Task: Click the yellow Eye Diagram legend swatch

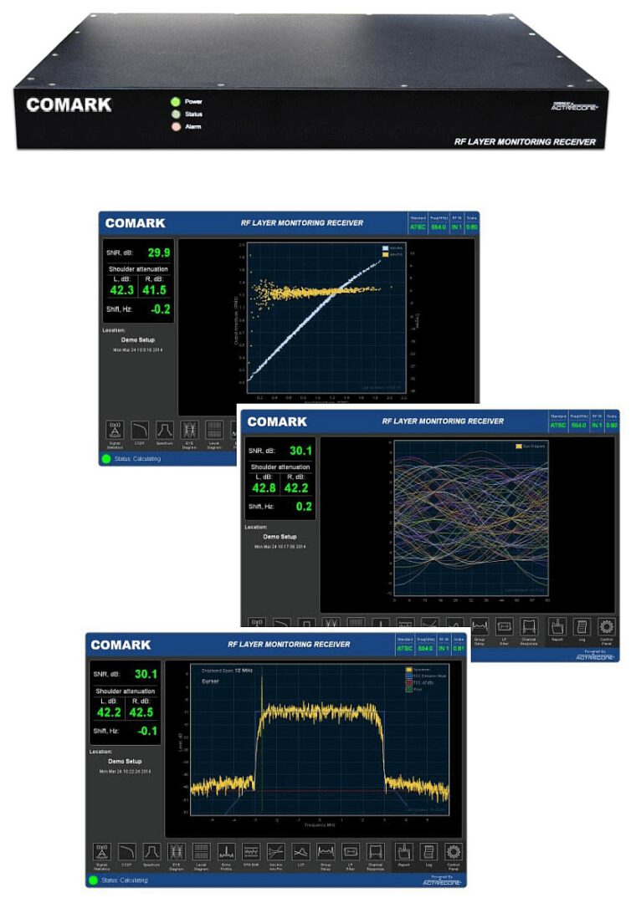Action: (518, 446)
